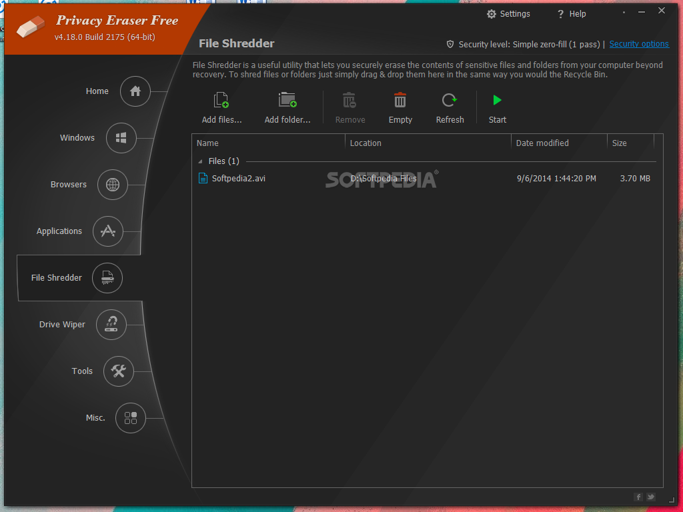
Task: Collapse the Files (1) group
Action: pyautogui.click(x=200, y=161)
